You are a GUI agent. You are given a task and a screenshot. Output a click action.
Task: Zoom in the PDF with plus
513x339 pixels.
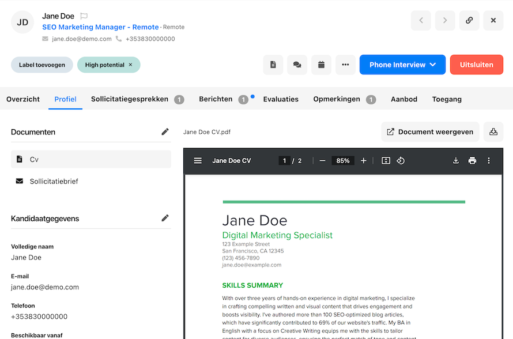364,161
